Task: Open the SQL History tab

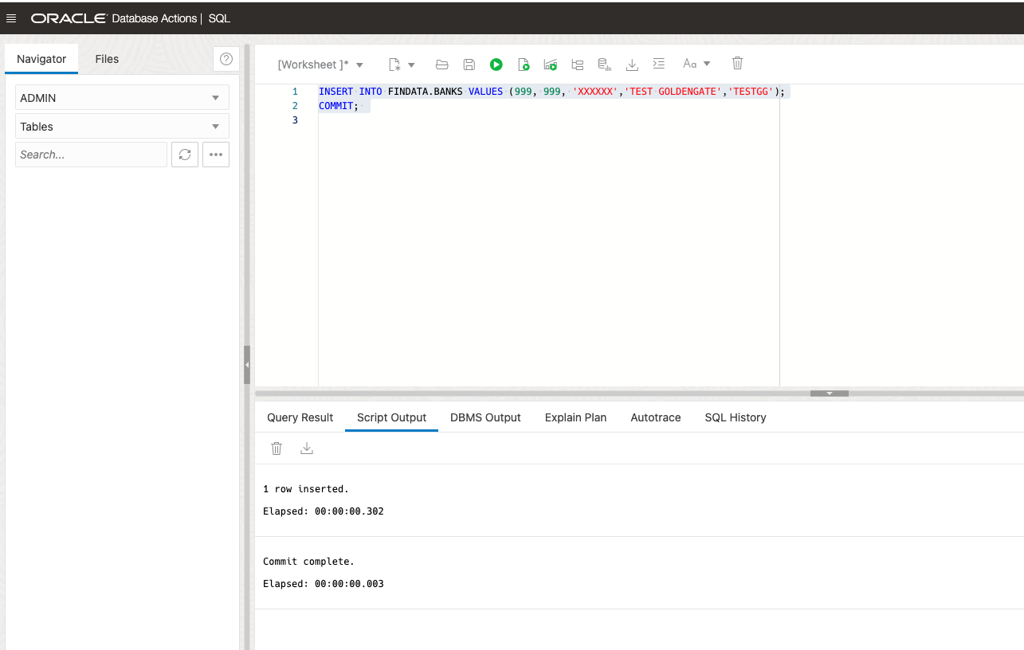Action: [x=735, y=417]
